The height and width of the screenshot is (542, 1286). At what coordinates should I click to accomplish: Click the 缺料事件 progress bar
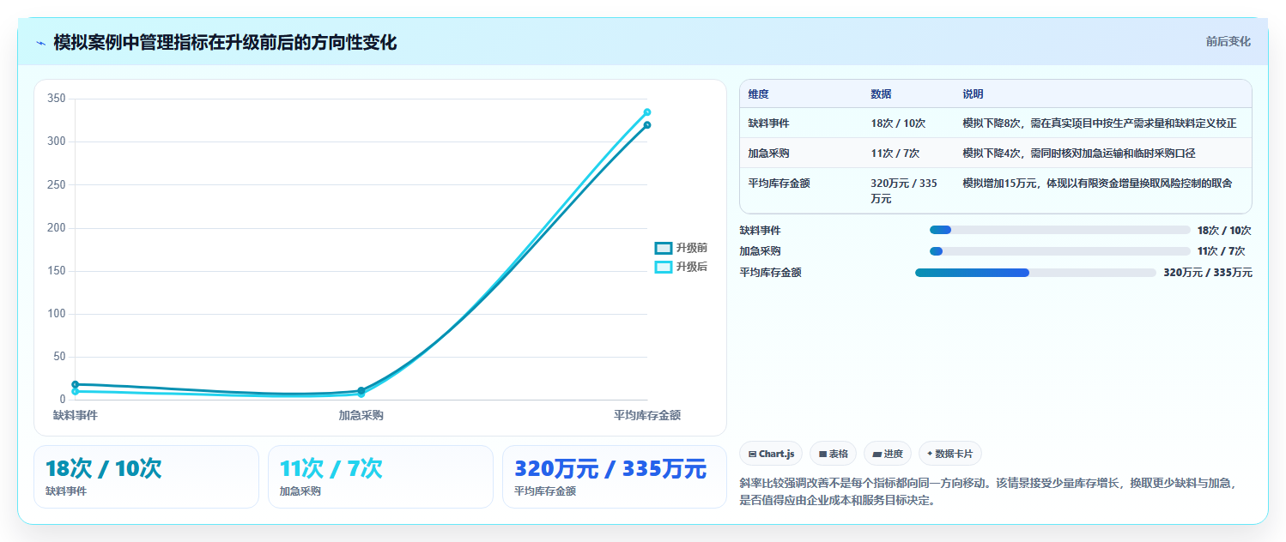pos(1060,230)
